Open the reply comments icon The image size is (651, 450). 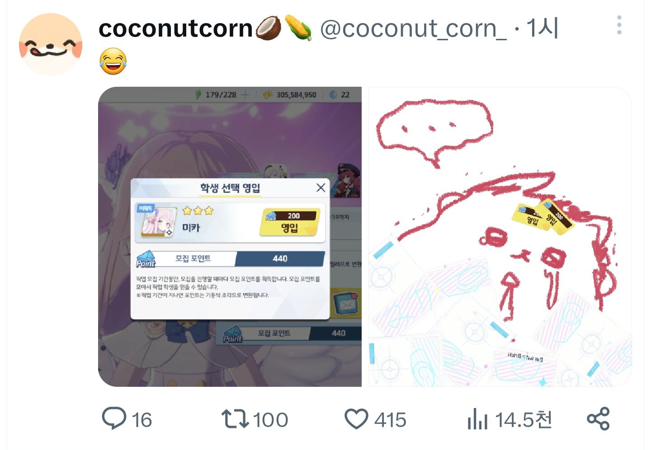(114, 419)
